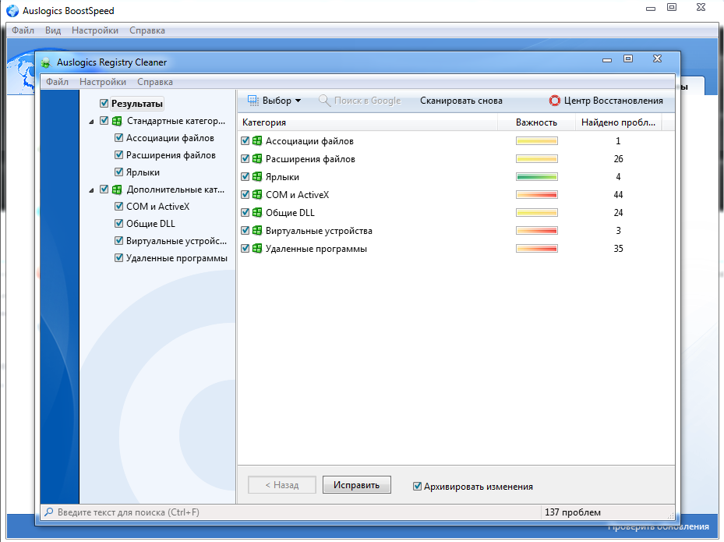Sort by the Важность column header
Screen dimensions: 724x542
coord(536,122)
